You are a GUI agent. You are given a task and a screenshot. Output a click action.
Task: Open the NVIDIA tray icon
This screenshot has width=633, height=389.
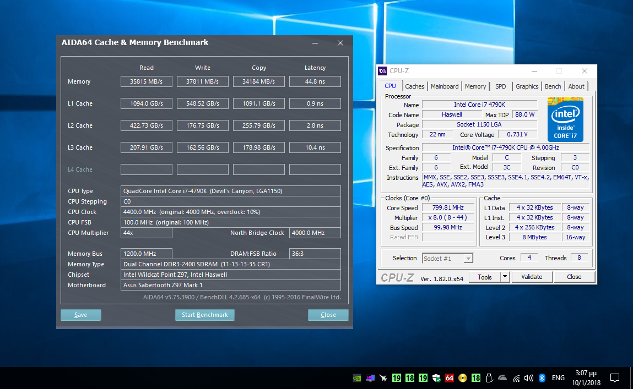357,377
